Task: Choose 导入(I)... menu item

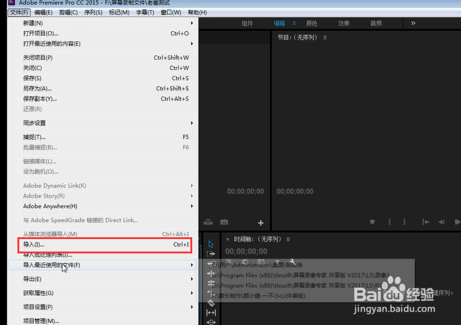Action: pyautogui.click(x=106, y=245)
